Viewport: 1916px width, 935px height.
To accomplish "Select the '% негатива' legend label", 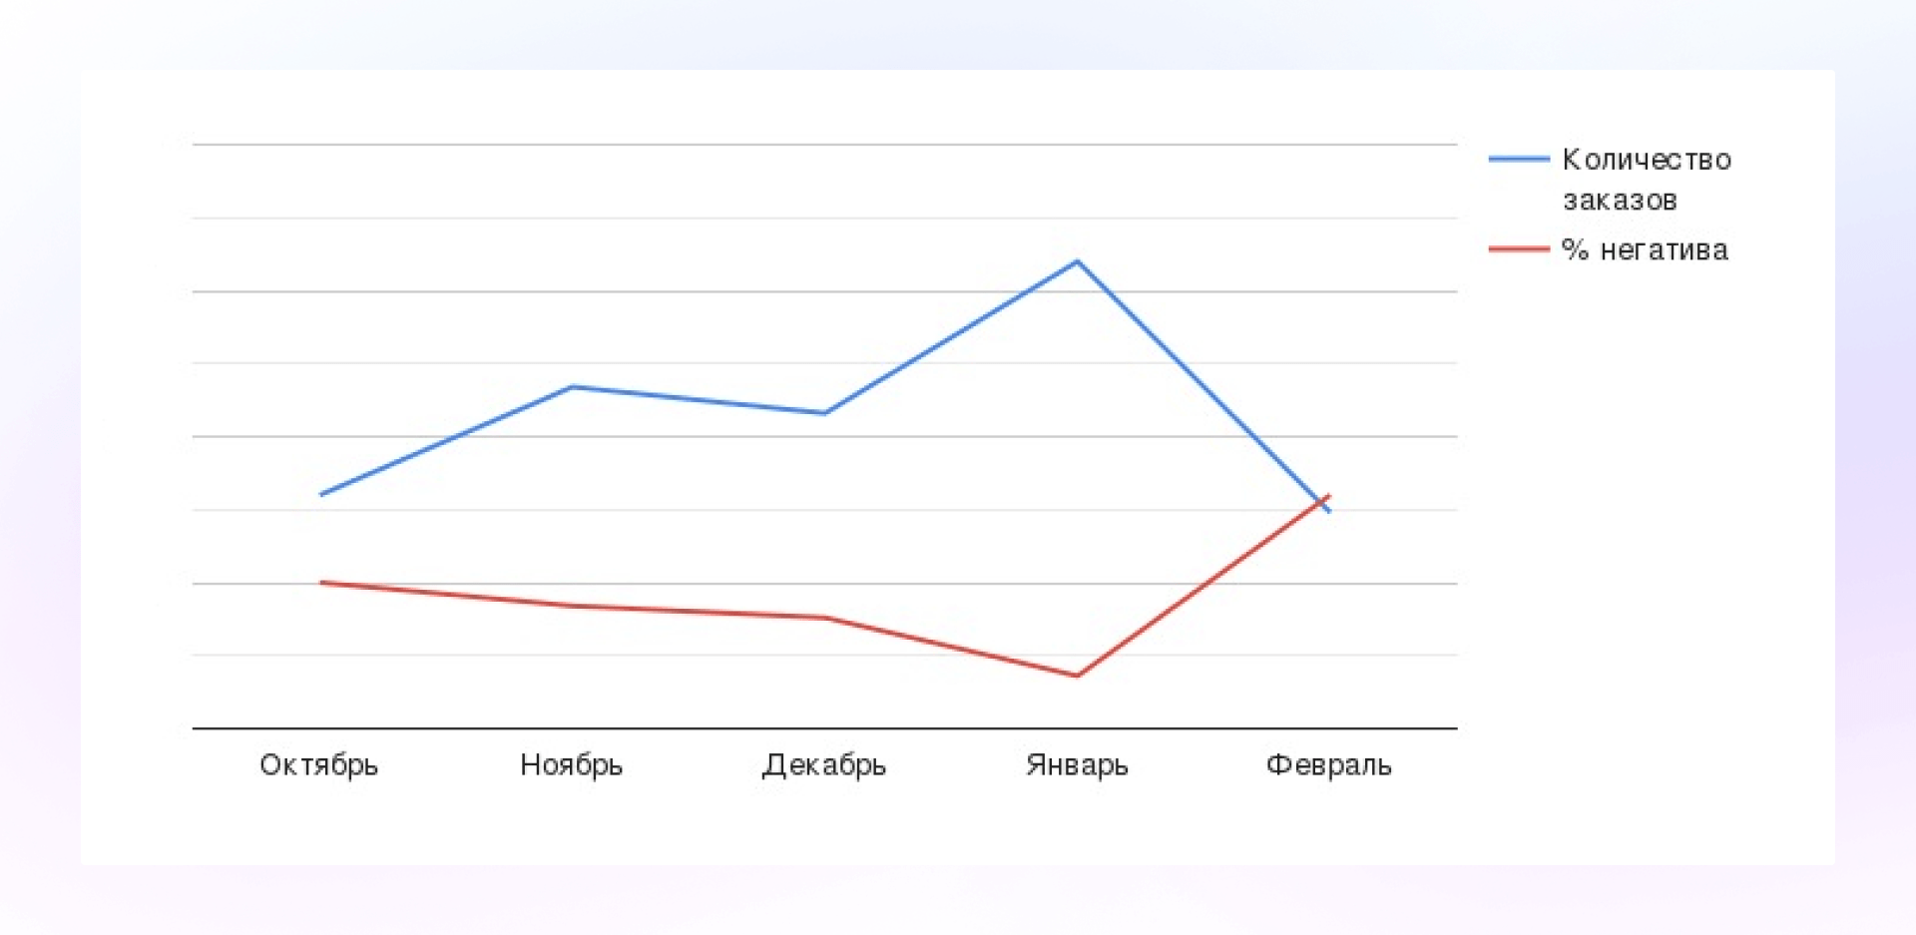I will point(1645,249).
